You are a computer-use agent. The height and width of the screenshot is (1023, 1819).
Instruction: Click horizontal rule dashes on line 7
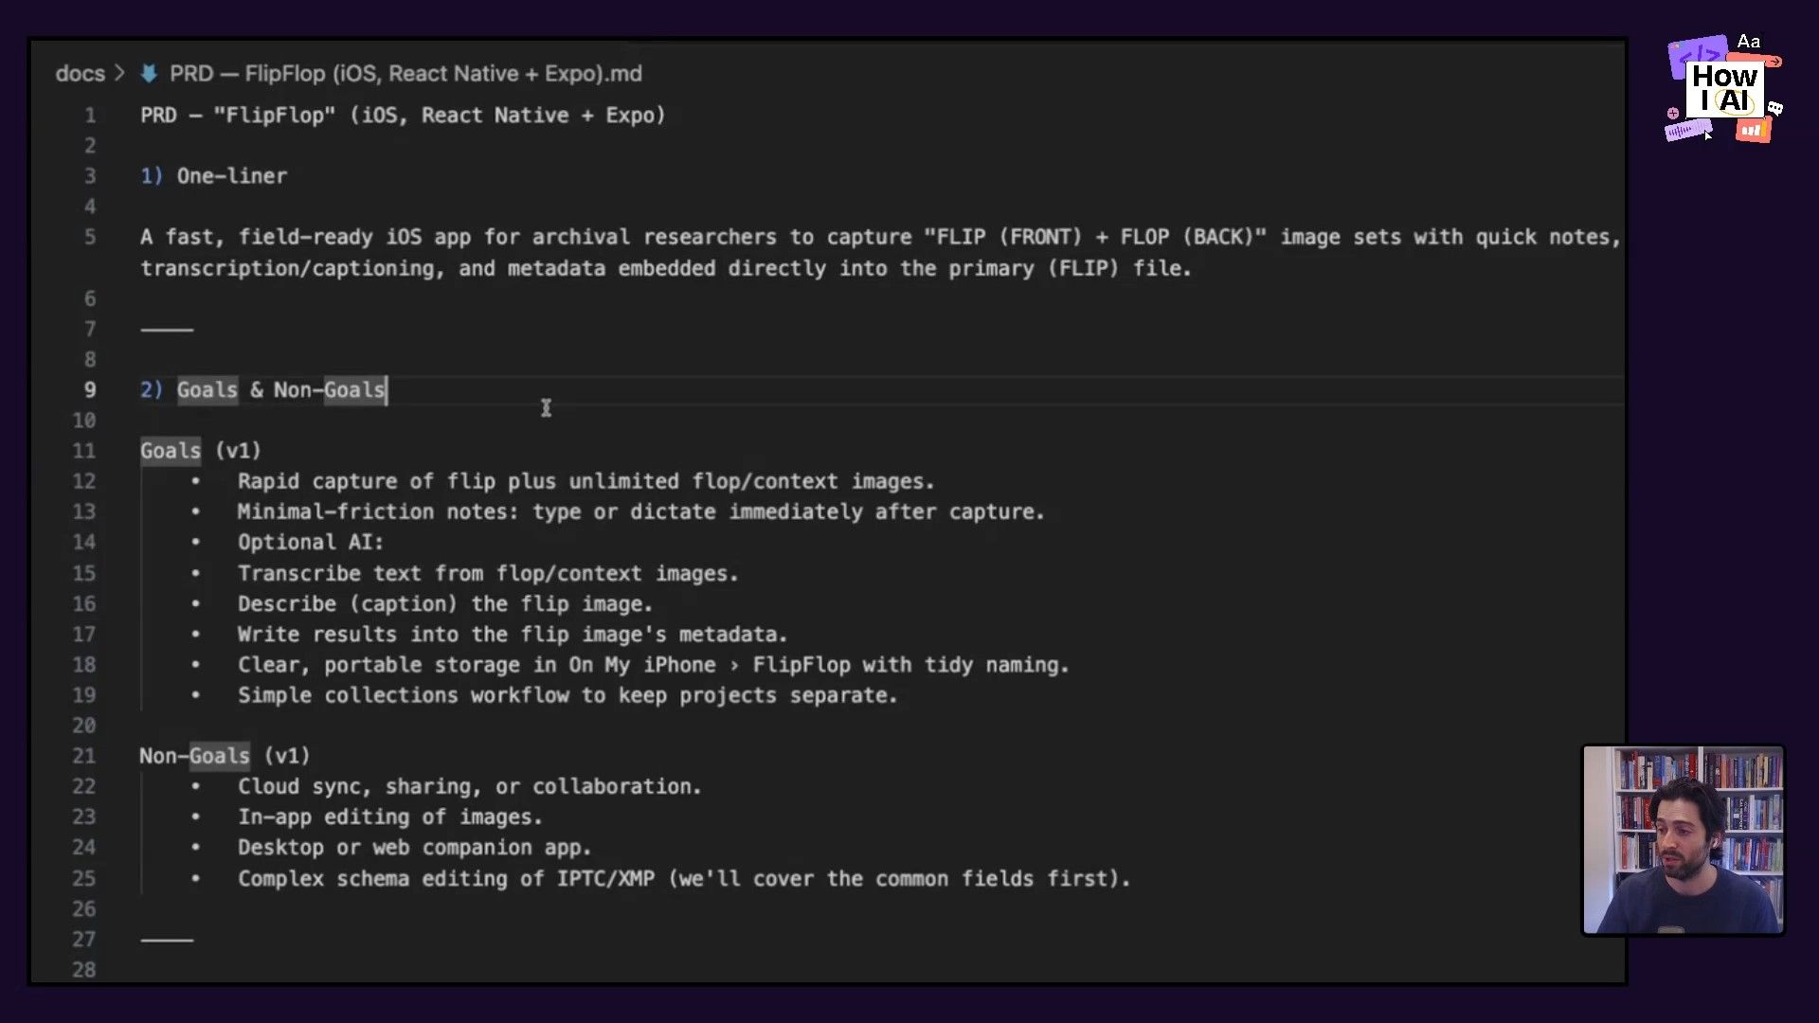[x=167, y=330]
